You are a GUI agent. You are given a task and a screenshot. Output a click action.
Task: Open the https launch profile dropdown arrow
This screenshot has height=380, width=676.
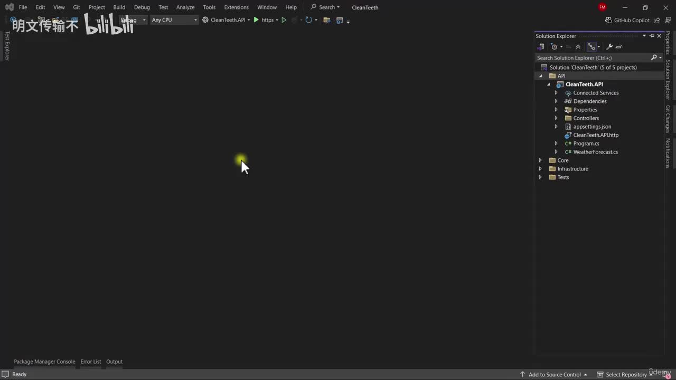(277, 20)
